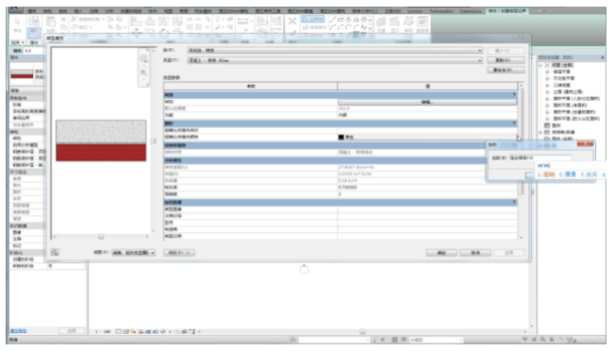Image resolution: width=614 pixels, height=351 pixels.
Task: Collapse the 图形 parameter group
Action: point(515,123)
